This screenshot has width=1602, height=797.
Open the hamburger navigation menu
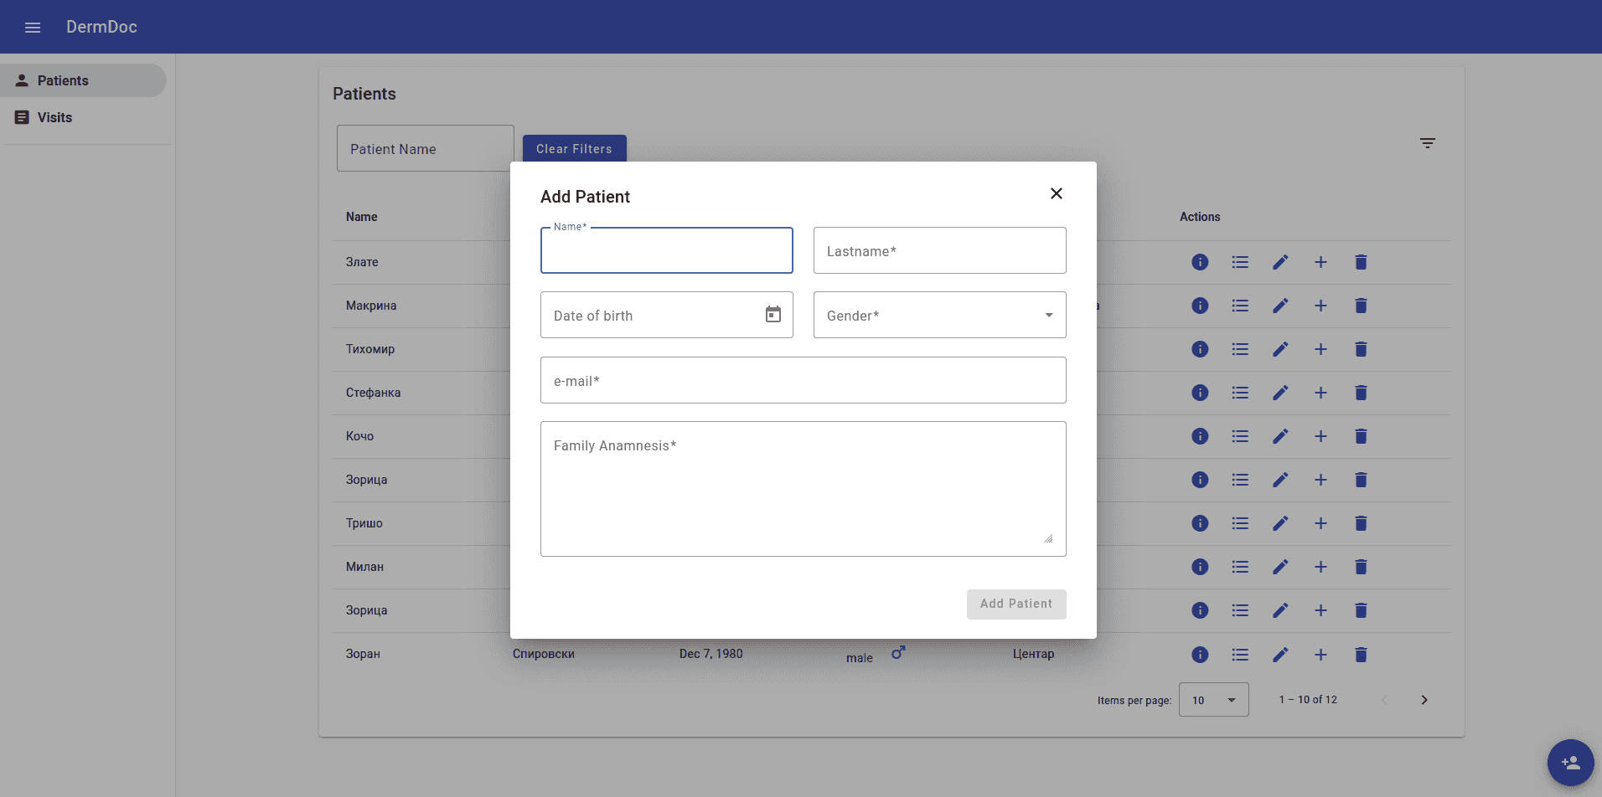pos(33,28)
